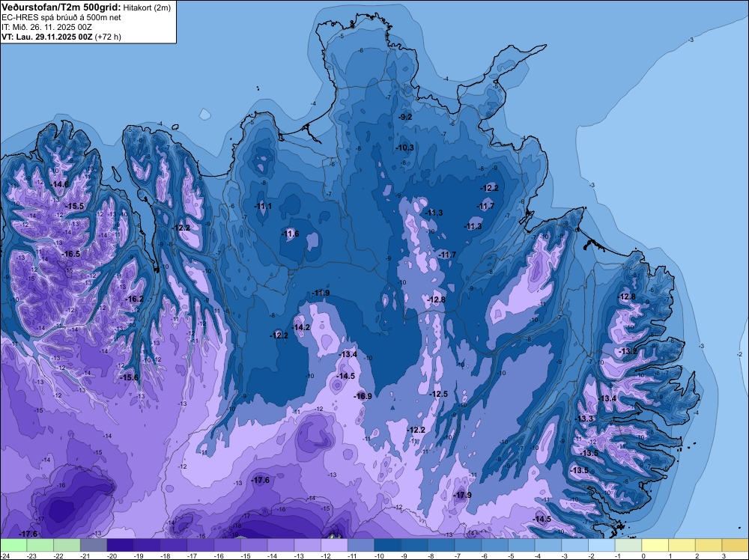This screenshot has width=749, height=560.
Task: Click the legend swatch labeled -14
Action: click(x=281, y=545)
